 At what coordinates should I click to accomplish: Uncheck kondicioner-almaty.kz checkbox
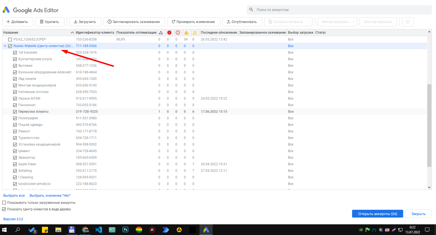click(x=15, y=184)
